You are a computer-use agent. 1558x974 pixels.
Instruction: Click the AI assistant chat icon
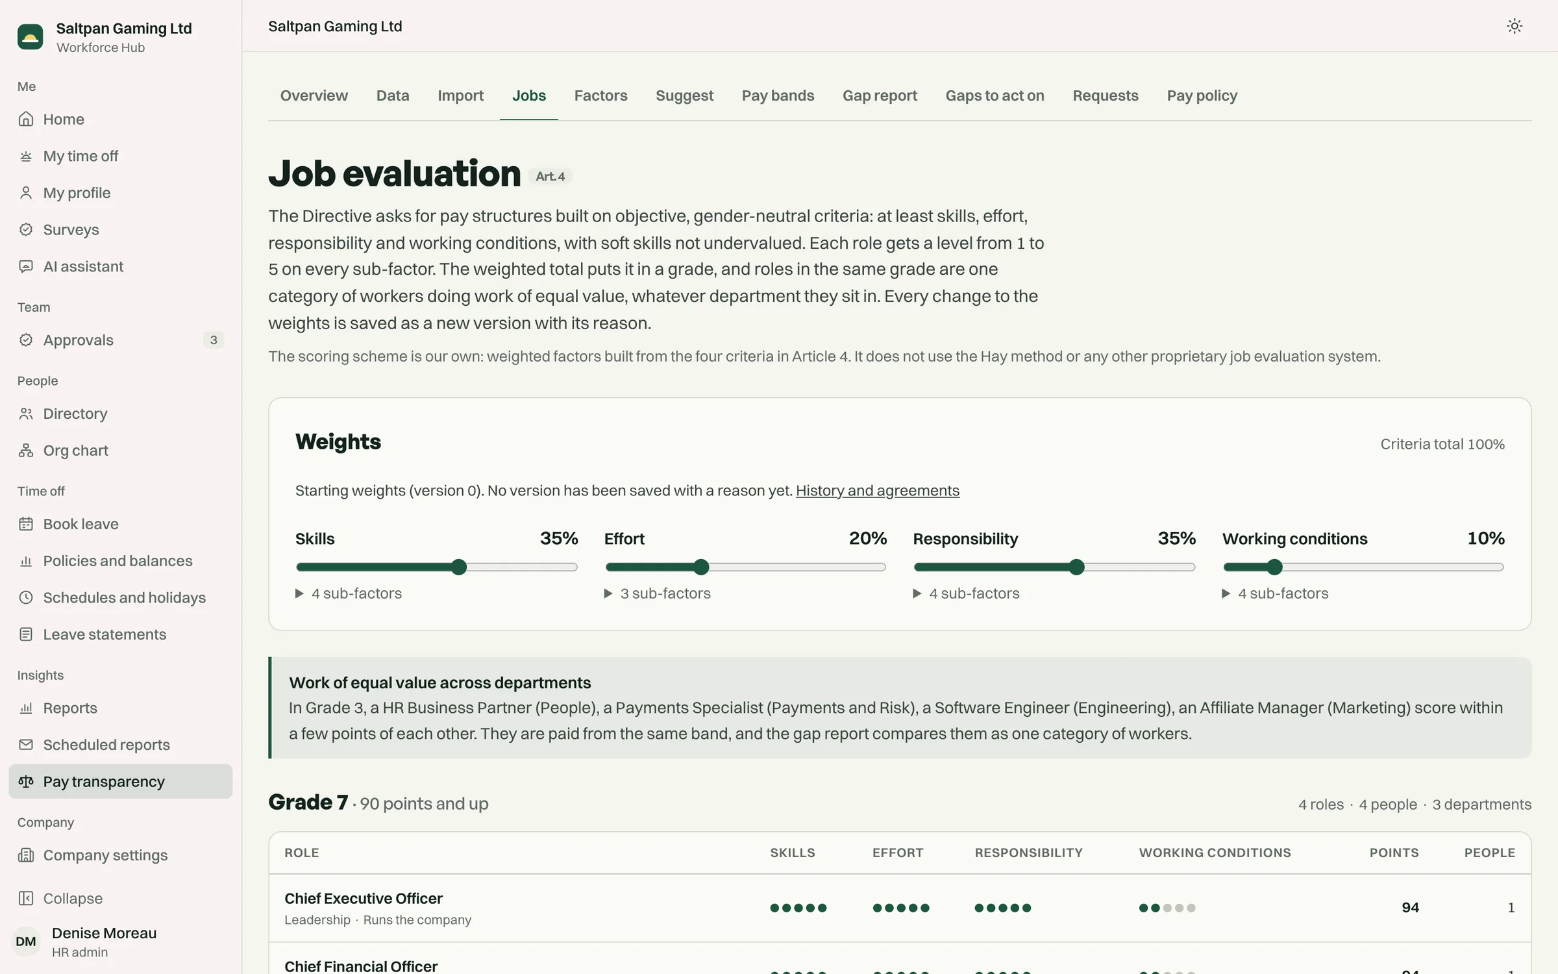(x=26, y=266)
